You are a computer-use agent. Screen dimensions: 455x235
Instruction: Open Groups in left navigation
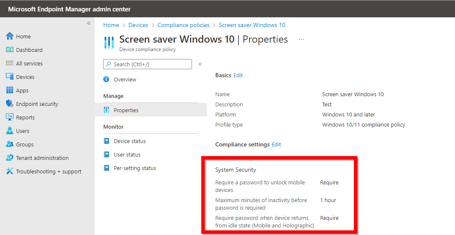25,144
